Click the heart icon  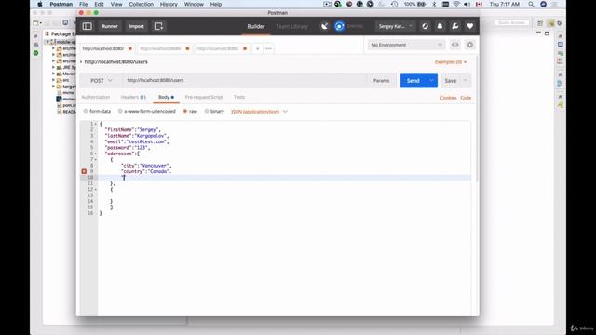[469, 26]
